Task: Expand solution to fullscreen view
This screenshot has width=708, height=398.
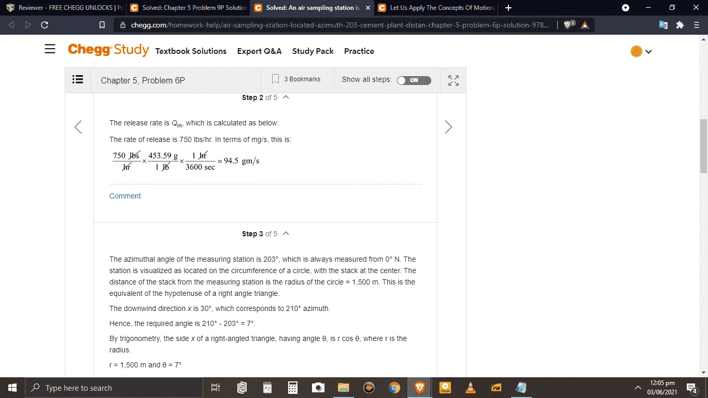Action: pyautogui.click(x=454, y=80)
